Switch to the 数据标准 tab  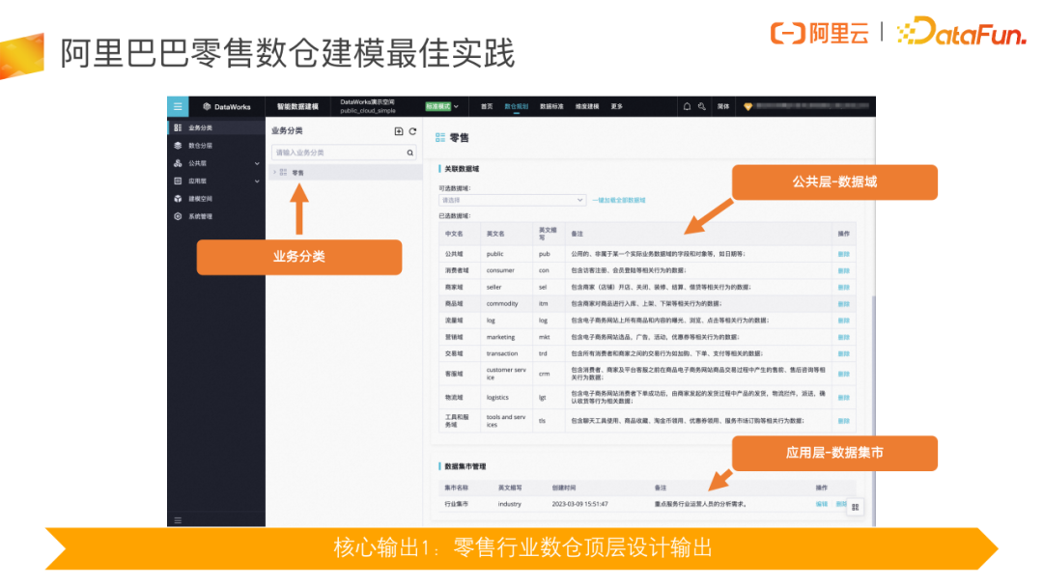click(x=553, y=106)
